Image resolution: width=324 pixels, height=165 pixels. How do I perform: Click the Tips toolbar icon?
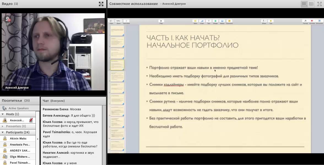pos(271,21)
